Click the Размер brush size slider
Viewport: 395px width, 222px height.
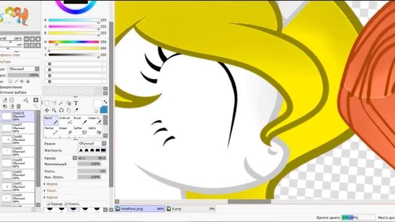[92, 158]
